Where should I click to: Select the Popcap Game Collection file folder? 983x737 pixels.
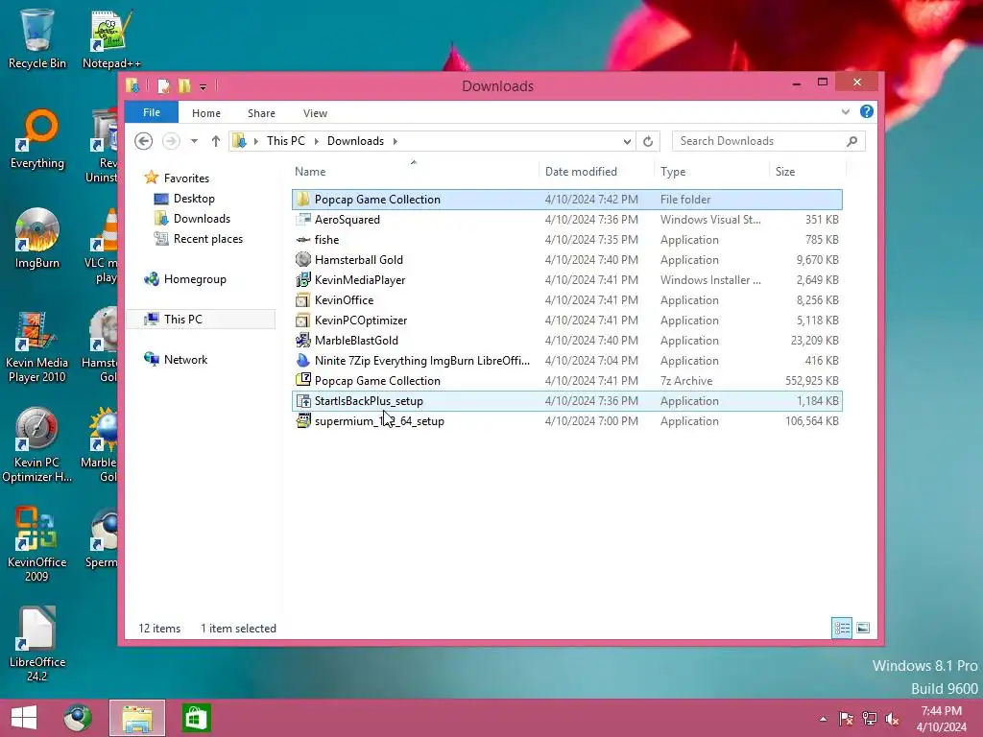click(566, 200)
